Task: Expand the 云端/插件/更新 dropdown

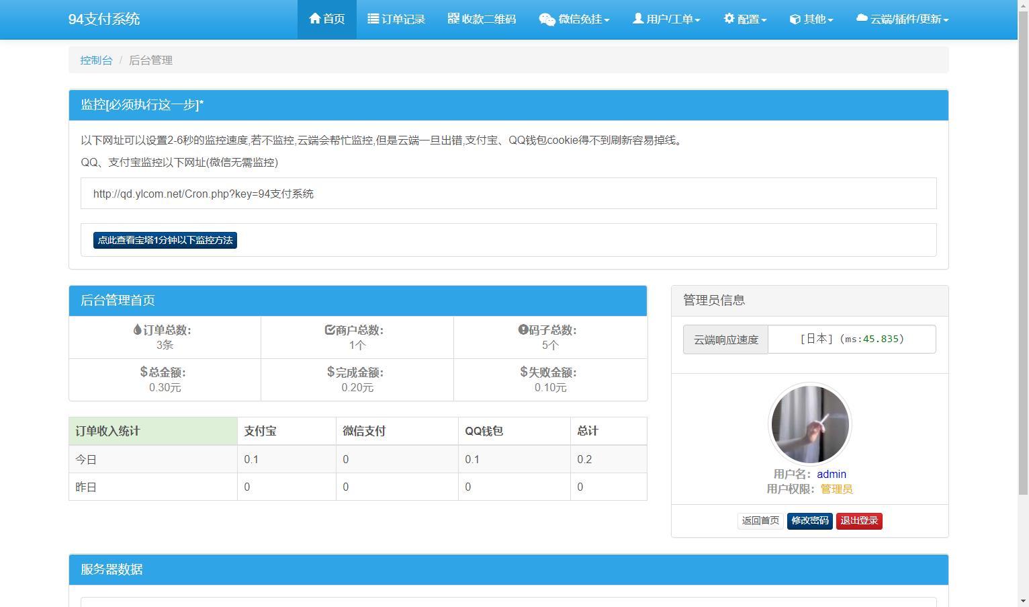Action: [902, 19]
